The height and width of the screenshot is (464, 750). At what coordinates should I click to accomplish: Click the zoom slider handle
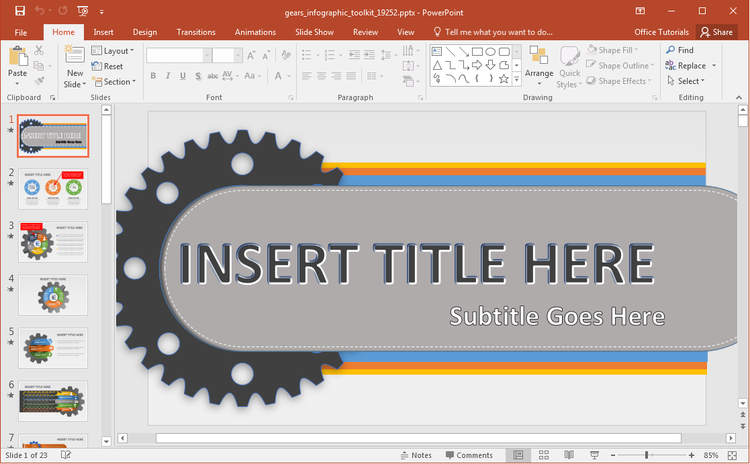647,455
